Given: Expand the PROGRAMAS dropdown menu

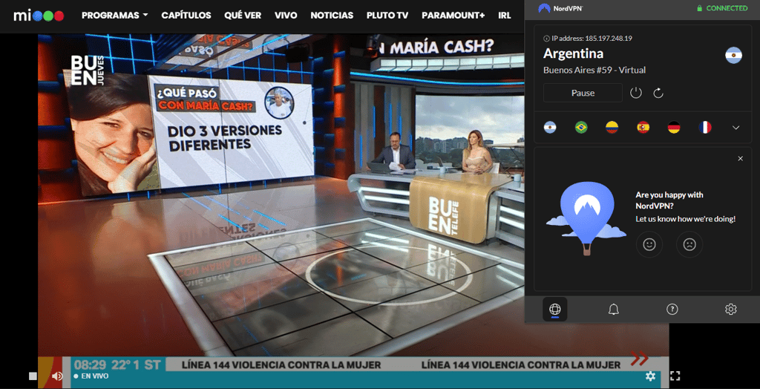Looking at the screenshot, I should [x=115, y=16].
